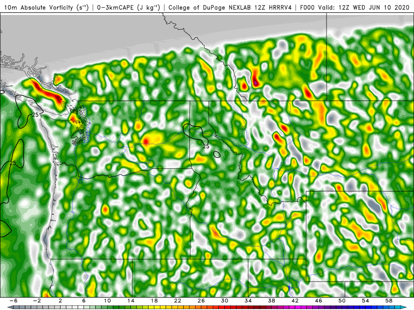Image resolution: width=414 pixels, height=310 pixels.
Task: Click the "-2" color scale label
Action: coord(37,301)
